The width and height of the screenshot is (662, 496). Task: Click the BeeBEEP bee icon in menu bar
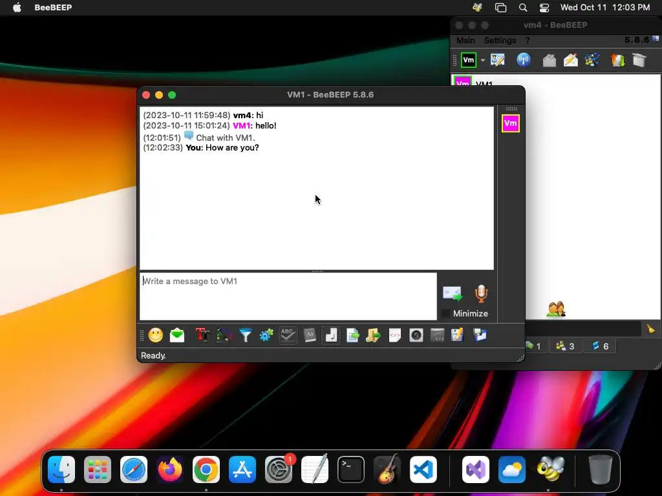(x=478, y=7)
